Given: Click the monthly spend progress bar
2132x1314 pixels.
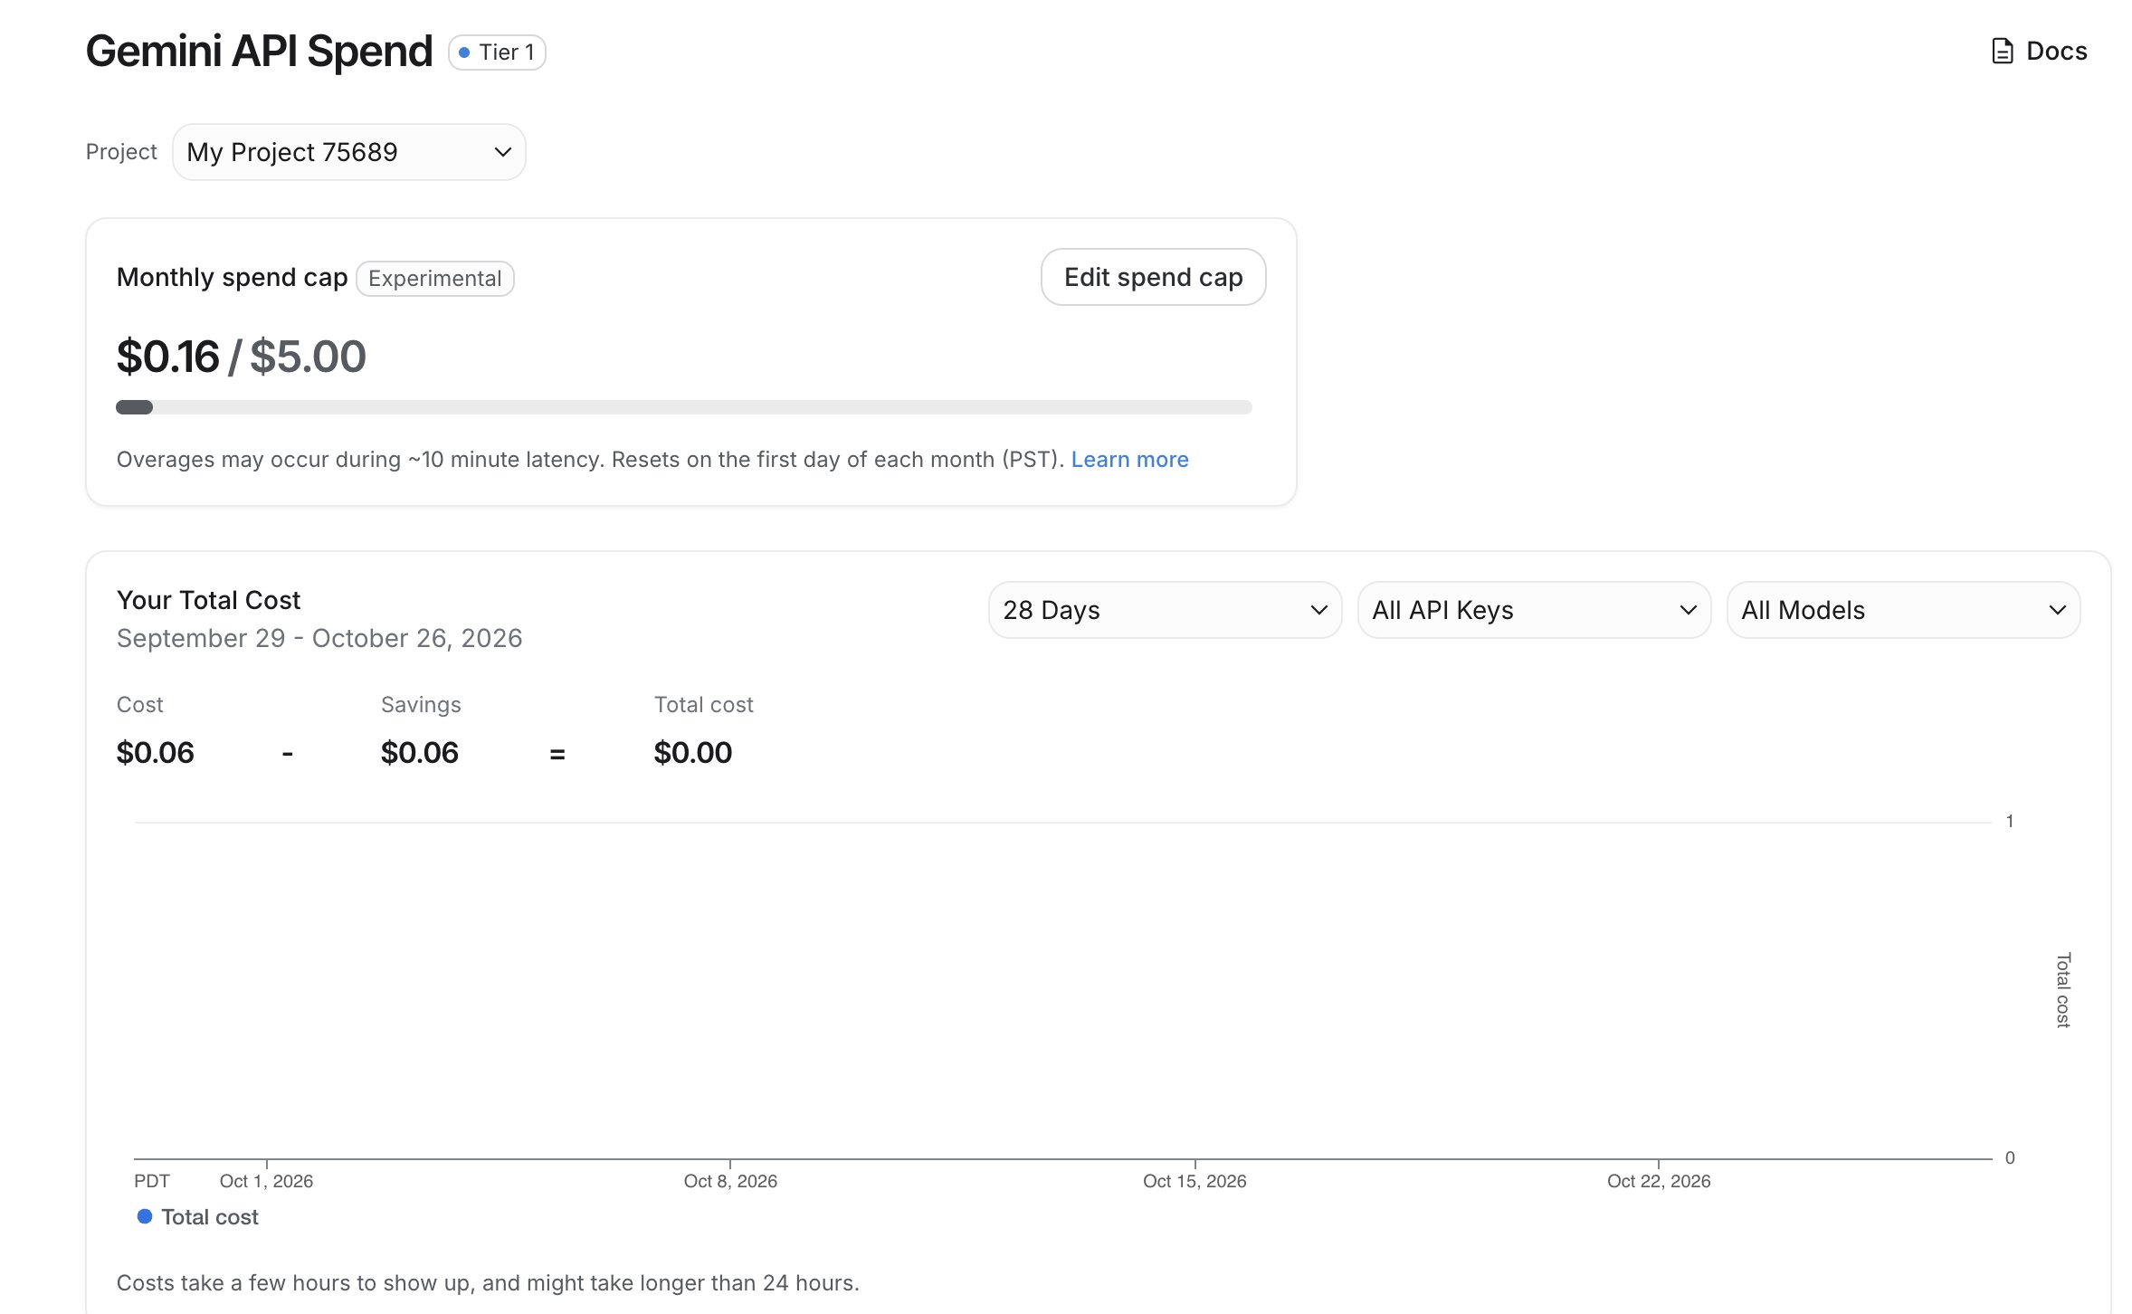Looking at the screenshot, I should (683, 407).
